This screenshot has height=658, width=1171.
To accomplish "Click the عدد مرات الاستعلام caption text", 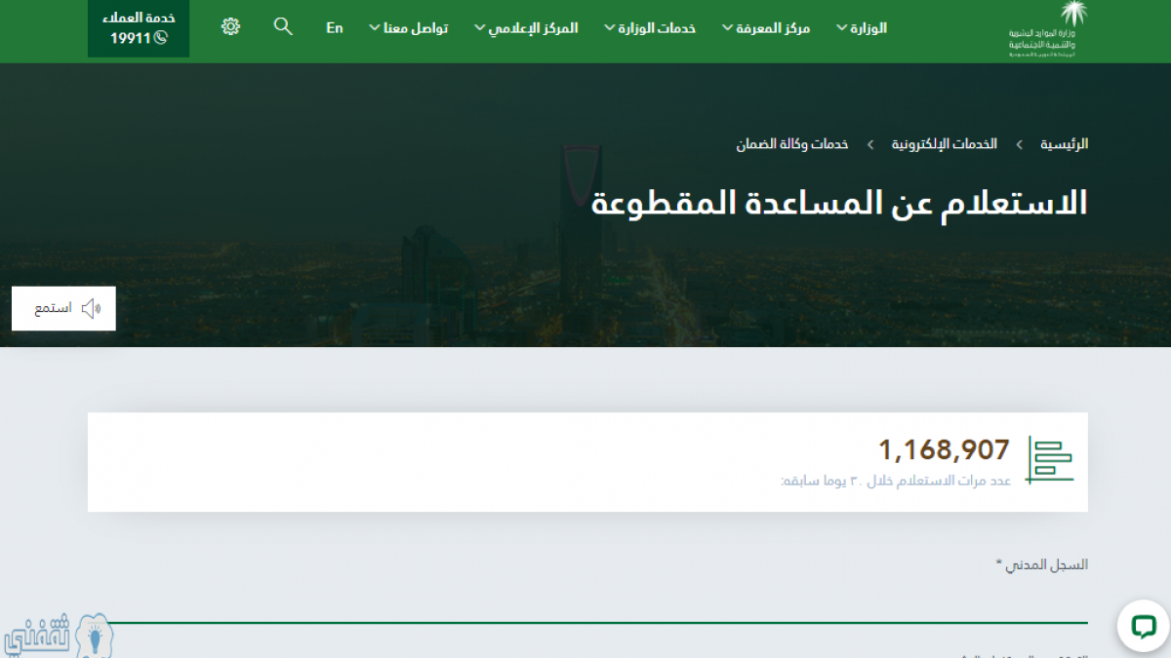I will tap(896, 481).
